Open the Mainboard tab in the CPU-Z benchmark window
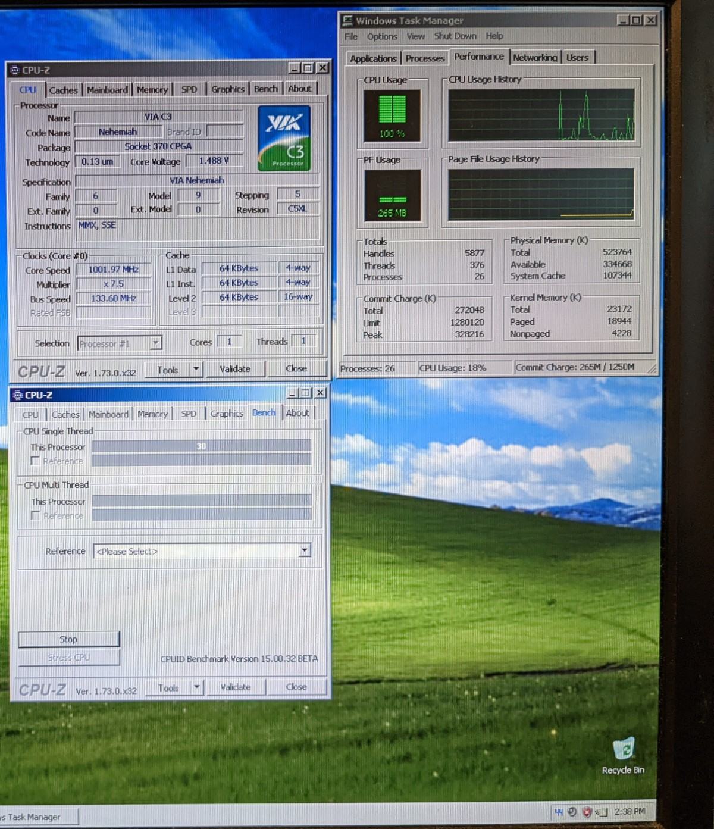Screen dimensions: 714x829 108,415
